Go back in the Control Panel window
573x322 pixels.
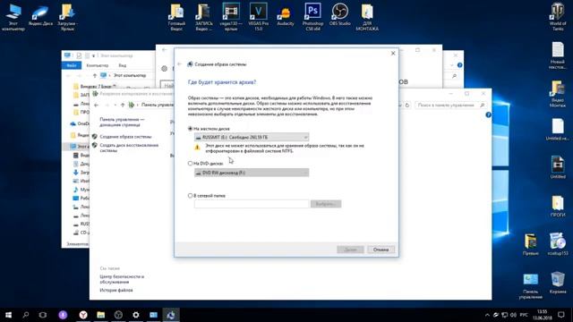tap(97, 106)
